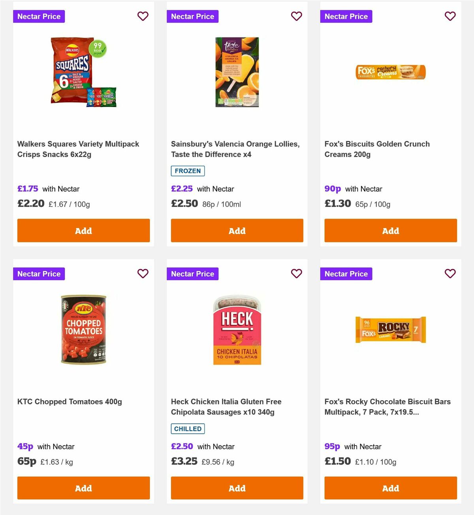Image resolution: width=474 pixels, height=515 pixels.
Task: Favourite the Heck Chicken Italia Chipolatas
Action: 297,273
